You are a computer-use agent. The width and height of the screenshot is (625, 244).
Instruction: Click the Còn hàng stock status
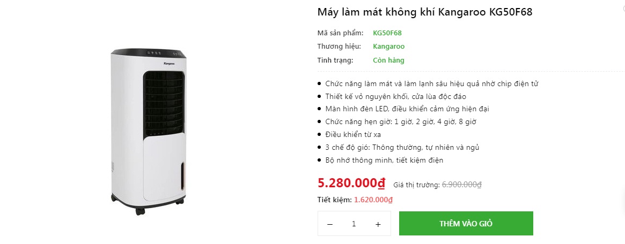click(x=388, y=60)
